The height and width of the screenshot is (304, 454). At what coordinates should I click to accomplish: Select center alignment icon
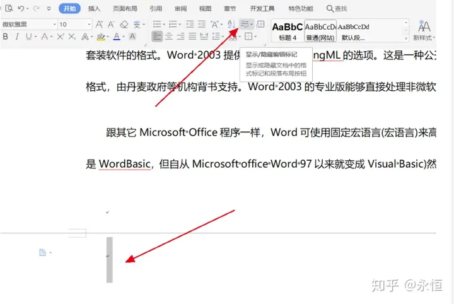tap(169, 37)
